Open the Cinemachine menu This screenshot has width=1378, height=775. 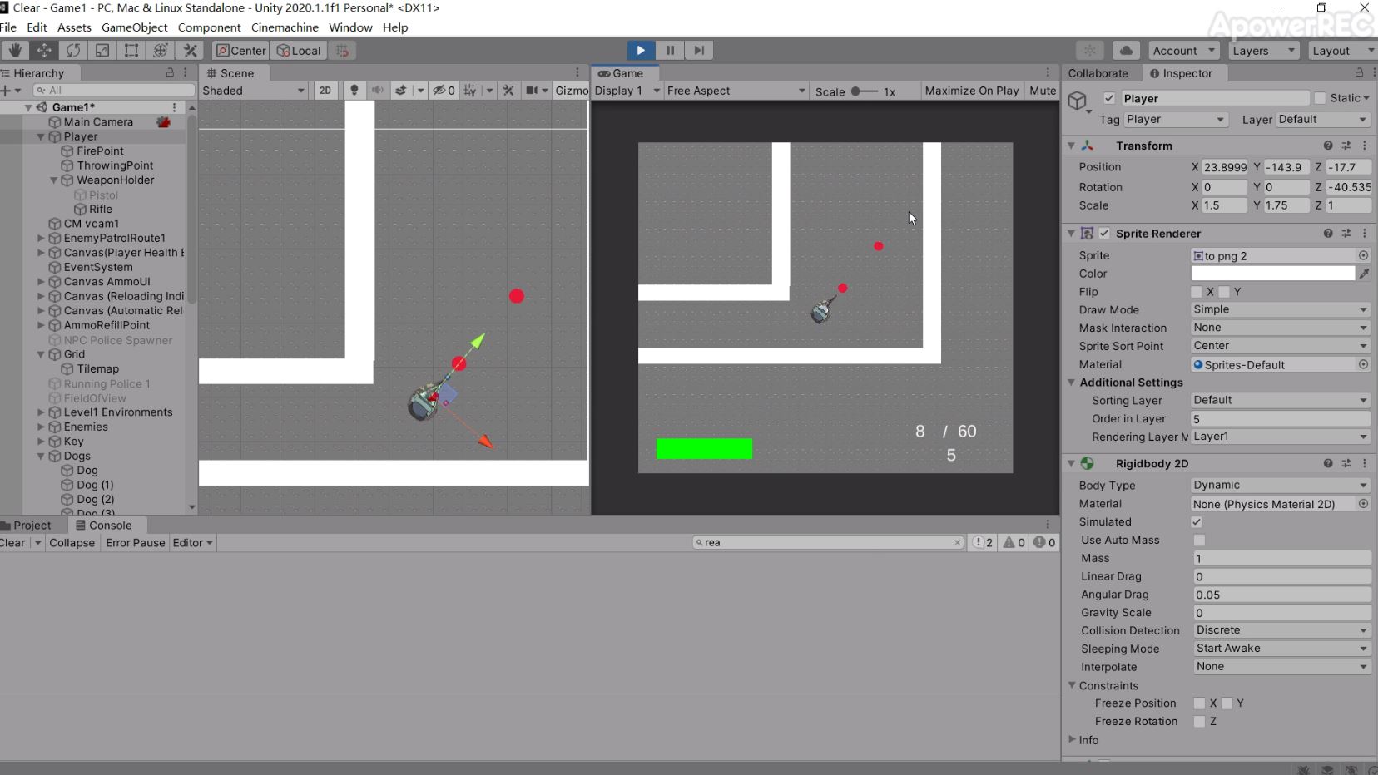(x=285, y=27)
